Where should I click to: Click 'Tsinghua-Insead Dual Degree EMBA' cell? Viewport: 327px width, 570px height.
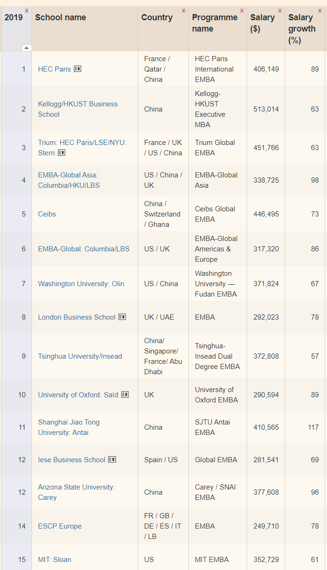pyautogui.click(x=218, y=356)
